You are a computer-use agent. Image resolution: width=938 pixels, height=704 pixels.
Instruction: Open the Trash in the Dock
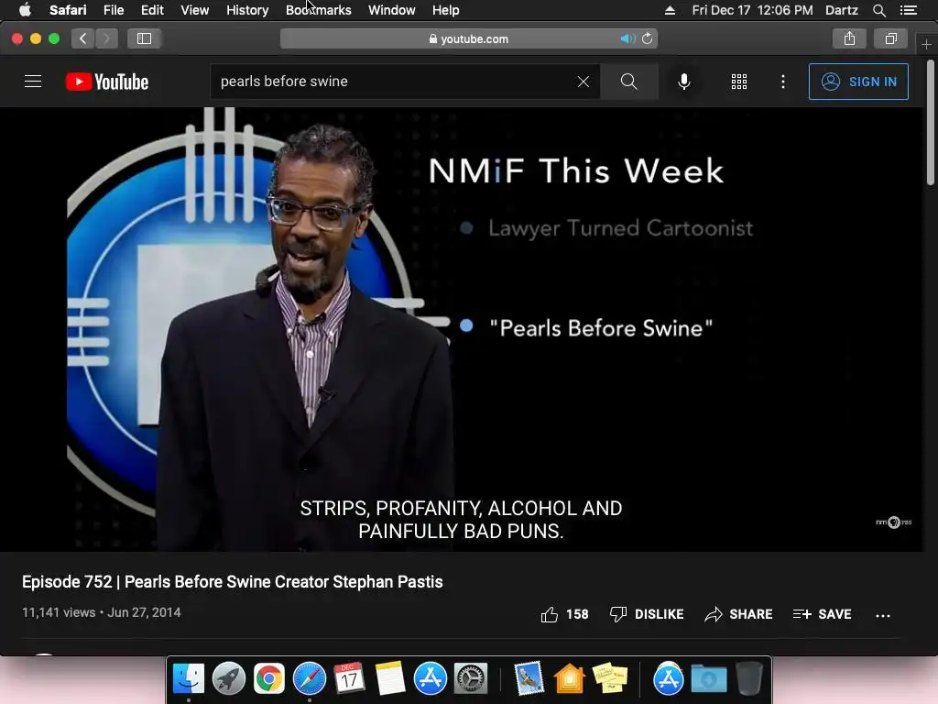(749, 679)
